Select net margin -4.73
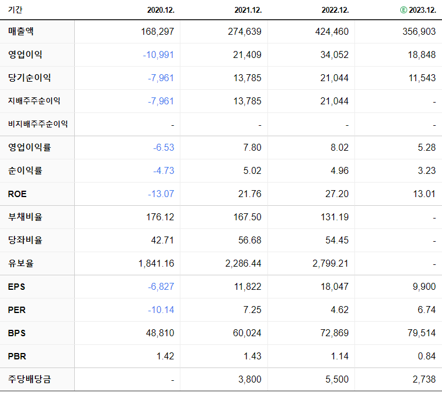The image size is (442, 393). [x=164, y=170]
